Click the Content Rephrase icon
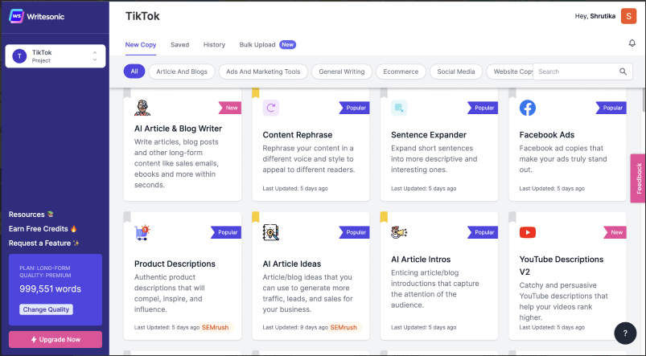646x356 pixels. 270,108
